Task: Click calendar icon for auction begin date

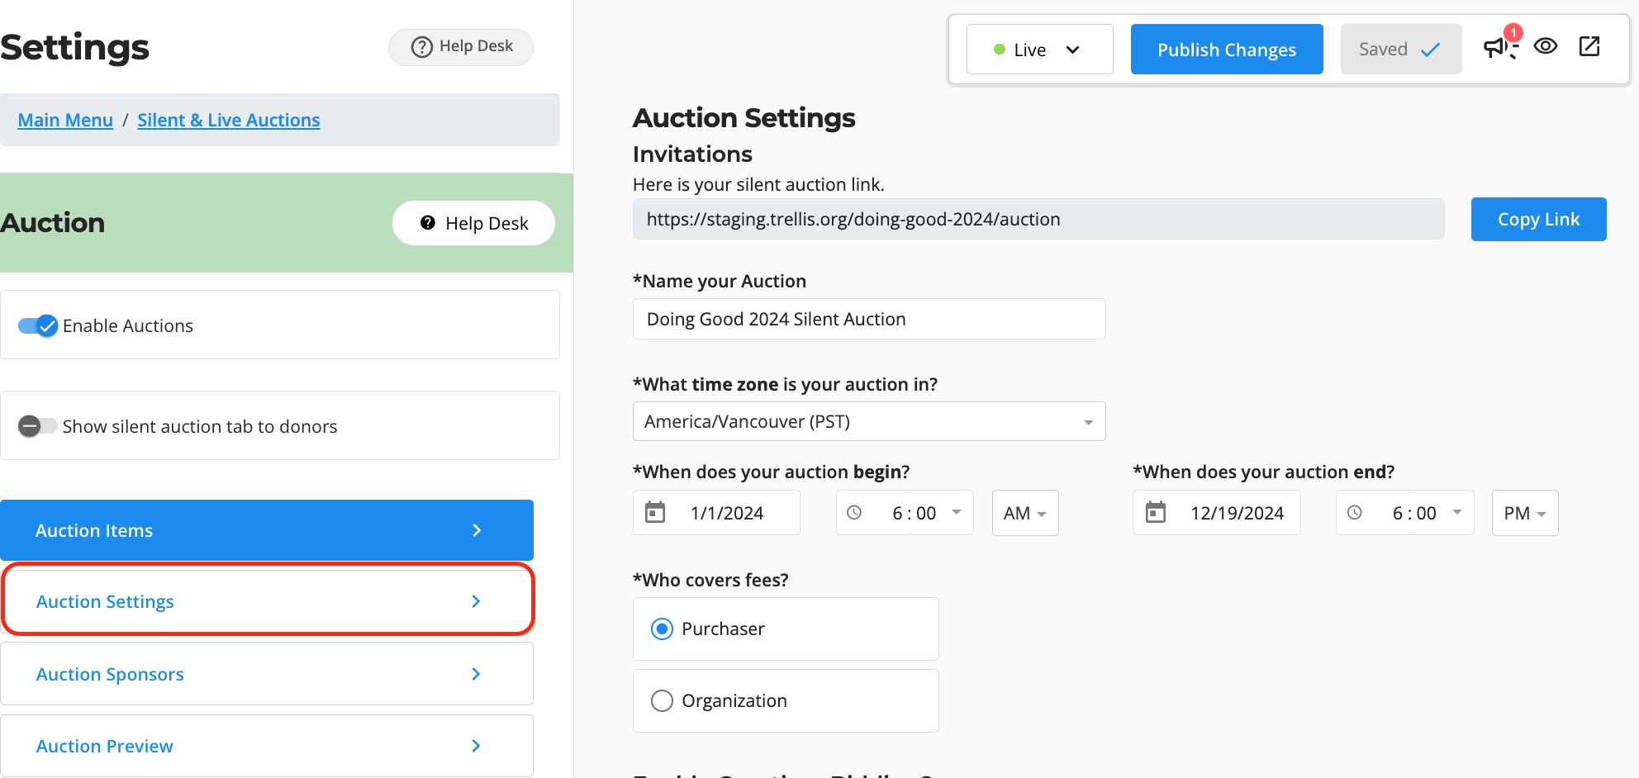Action: click(x=655, y=513)
